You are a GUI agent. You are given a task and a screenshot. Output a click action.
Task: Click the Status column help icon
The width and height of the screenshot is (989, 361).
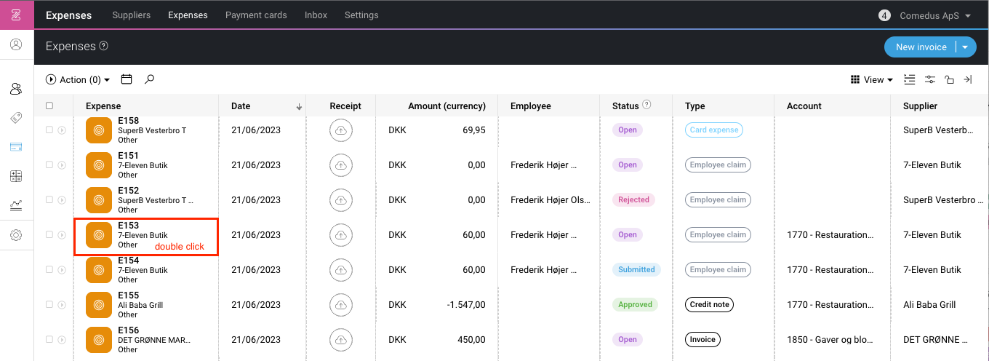pos(646,105)
